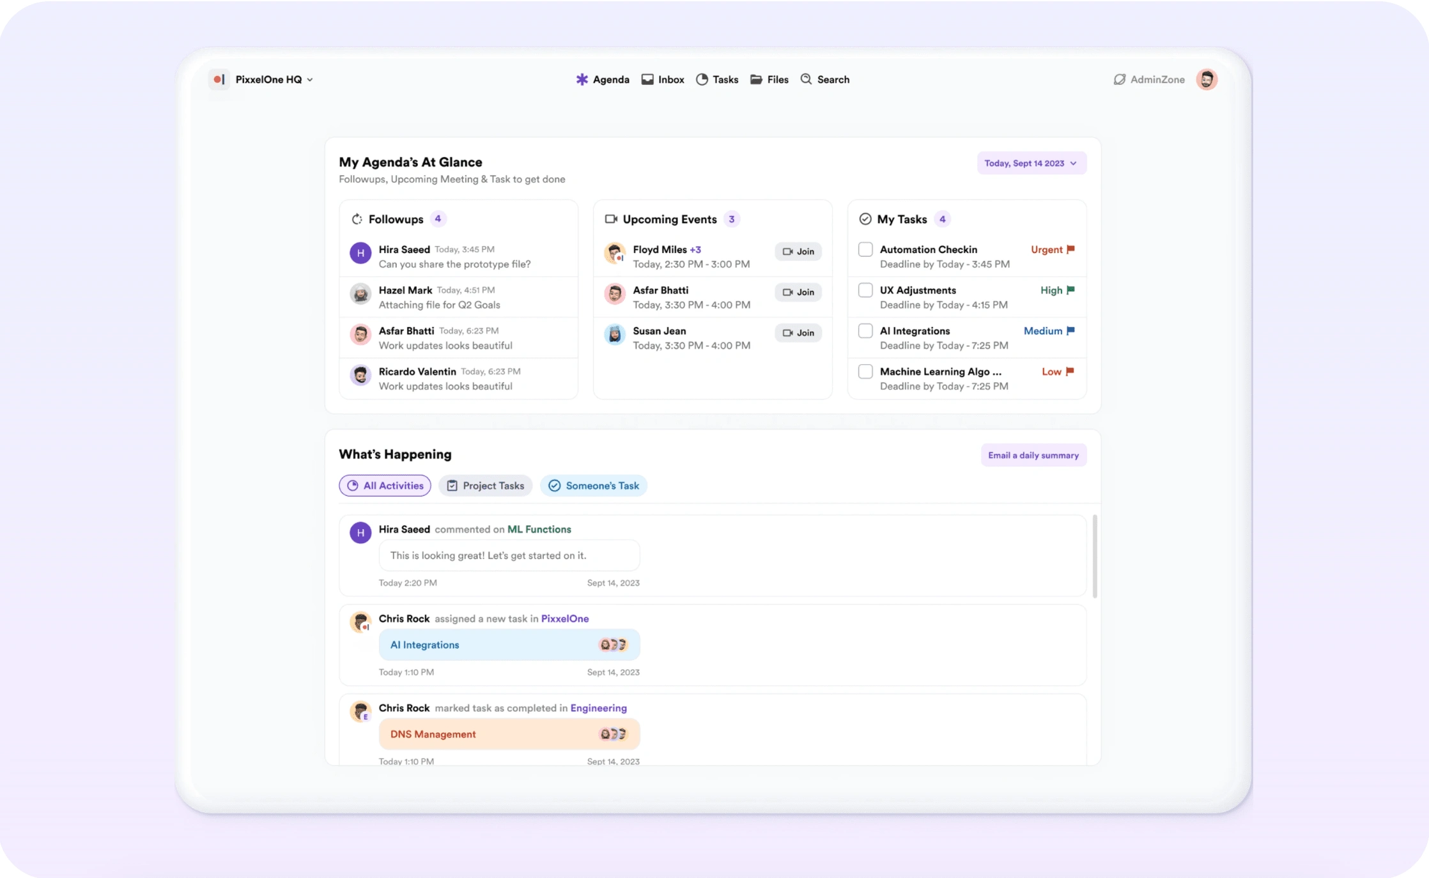Select the Someone's Task filter tab

pyautogui.click(x=593, y=486)
